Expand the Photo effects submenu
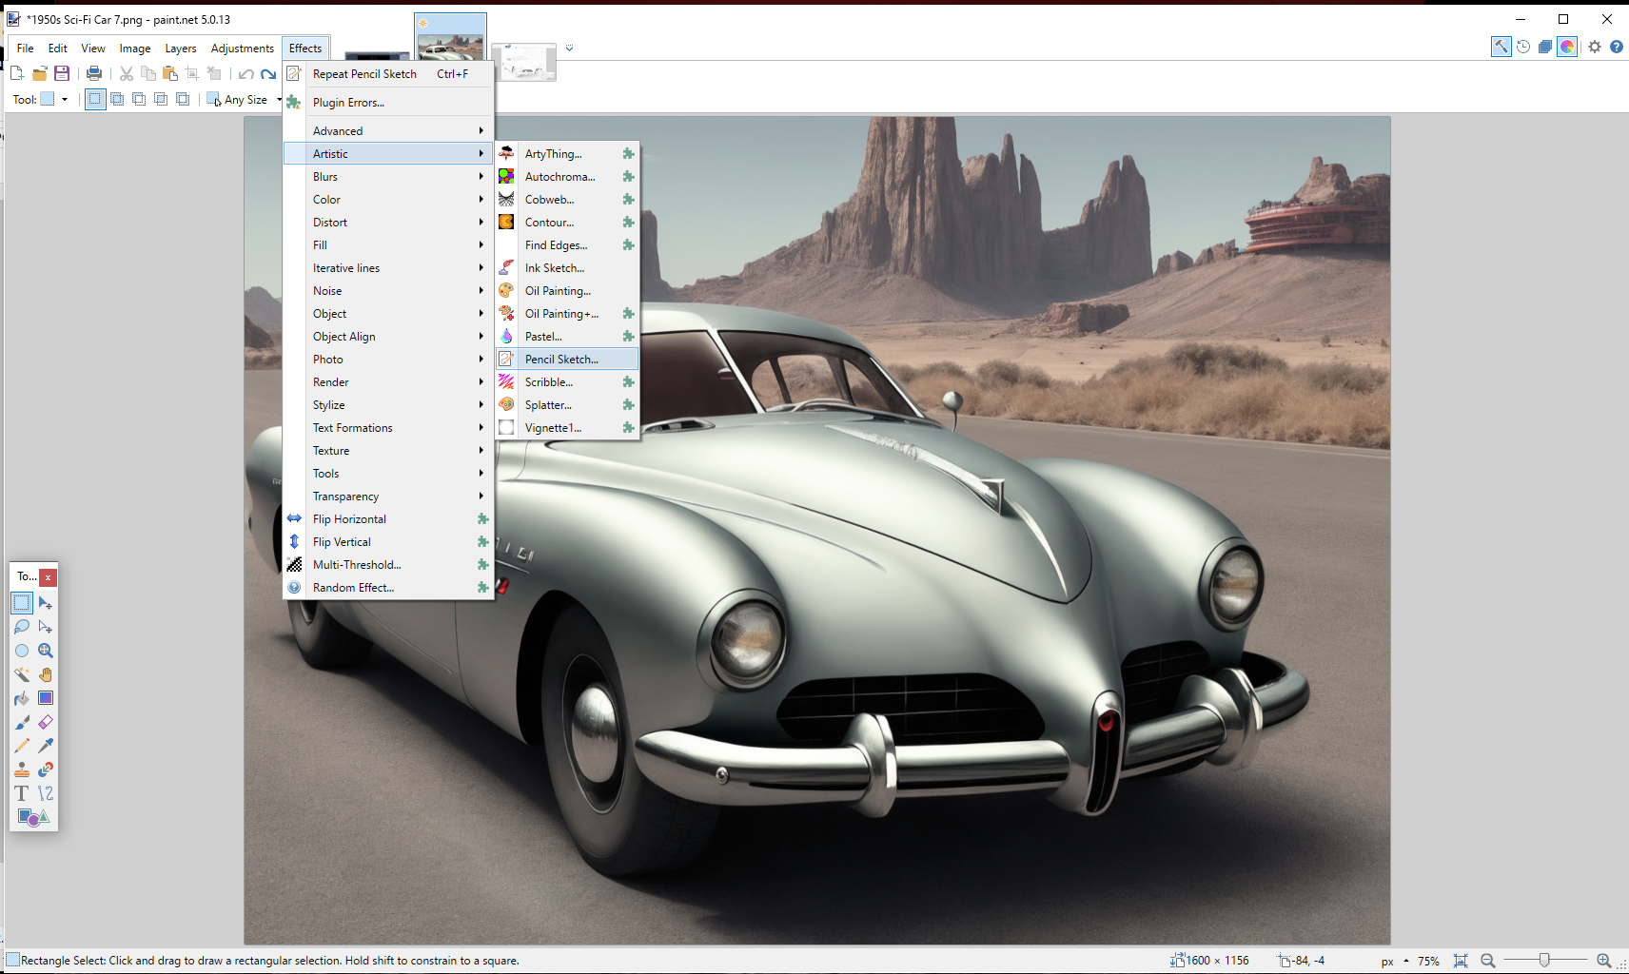1629x974 pixels. [x=388, y=360]
